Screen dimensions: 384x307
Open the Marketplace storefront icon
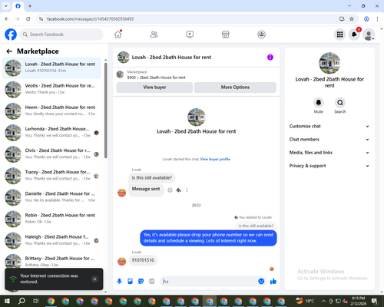[226, 35]
